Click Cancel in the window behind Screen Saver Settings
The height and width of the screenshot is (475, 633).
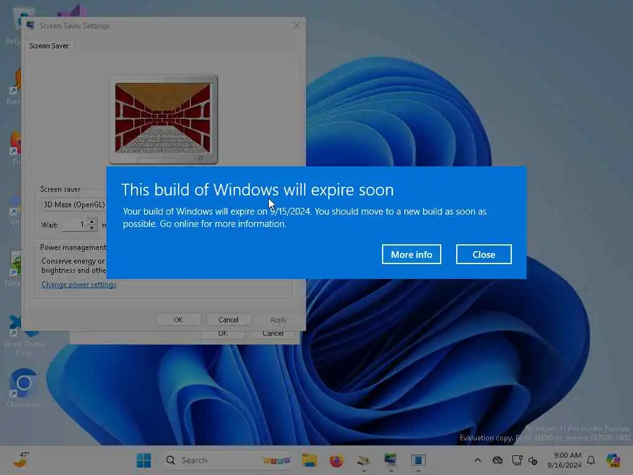[x=273, y=333]
